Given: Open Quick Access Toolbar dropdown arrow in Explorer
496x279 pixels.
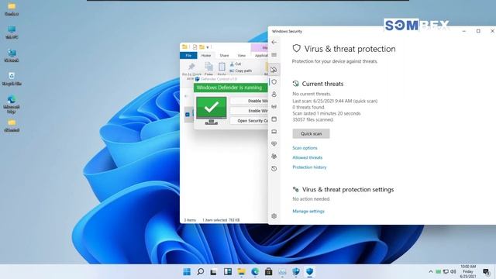Looking at the screenshot, I should [208, 47].
